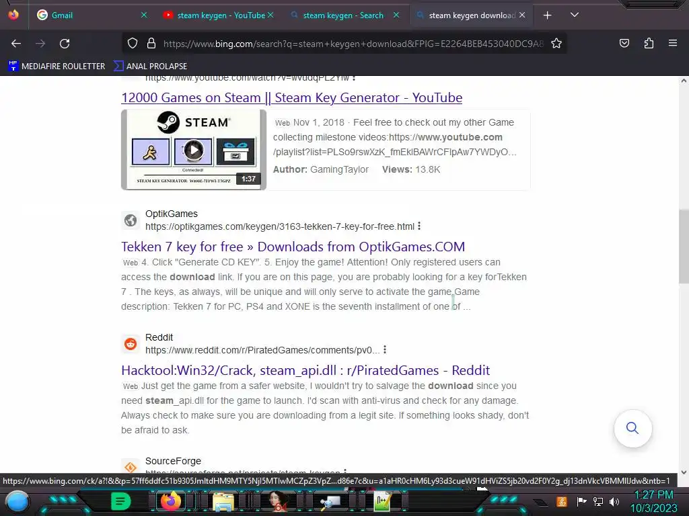Open the blue Start orb
Screen dimensions: 689x516
17,501
